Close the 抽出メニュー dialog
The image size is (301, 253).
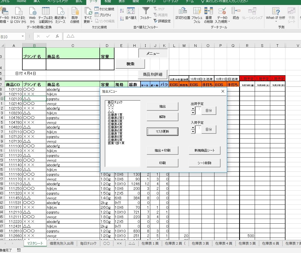[223, 91]
